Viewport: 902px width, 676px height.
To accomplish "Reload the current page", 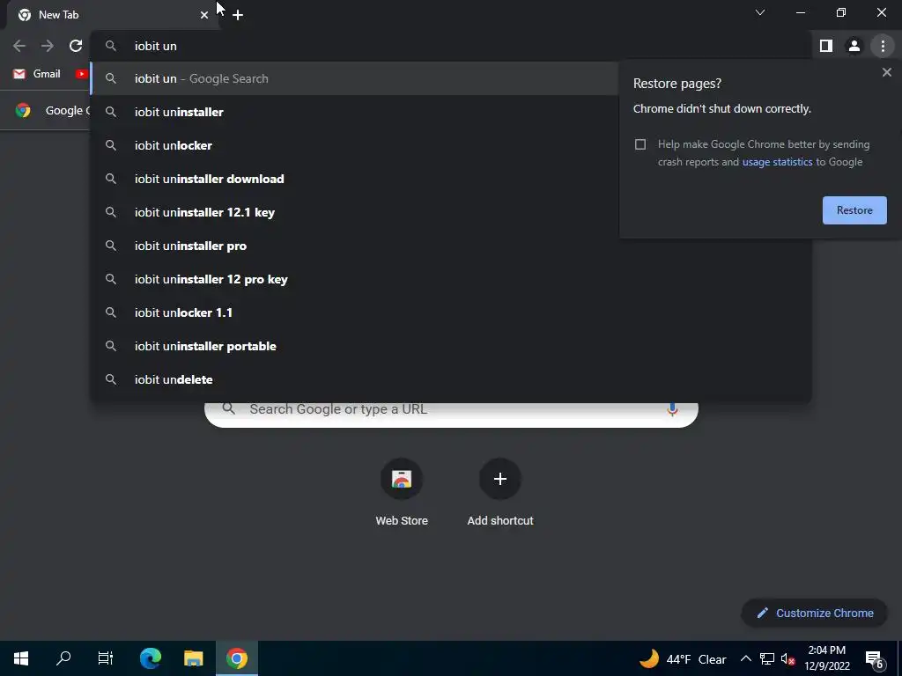I will point(76,46).
